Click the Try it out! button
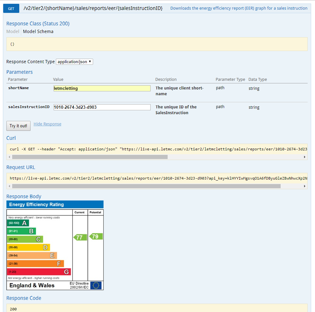 (18, 126)
